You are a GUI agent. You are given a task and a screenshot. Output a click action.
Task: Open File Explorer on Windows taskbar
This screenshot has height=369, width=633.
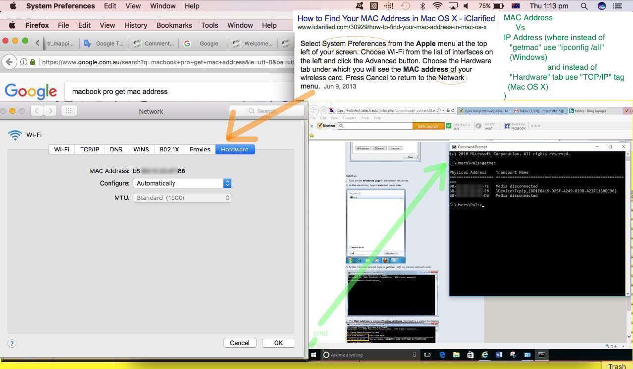point(456,355)
